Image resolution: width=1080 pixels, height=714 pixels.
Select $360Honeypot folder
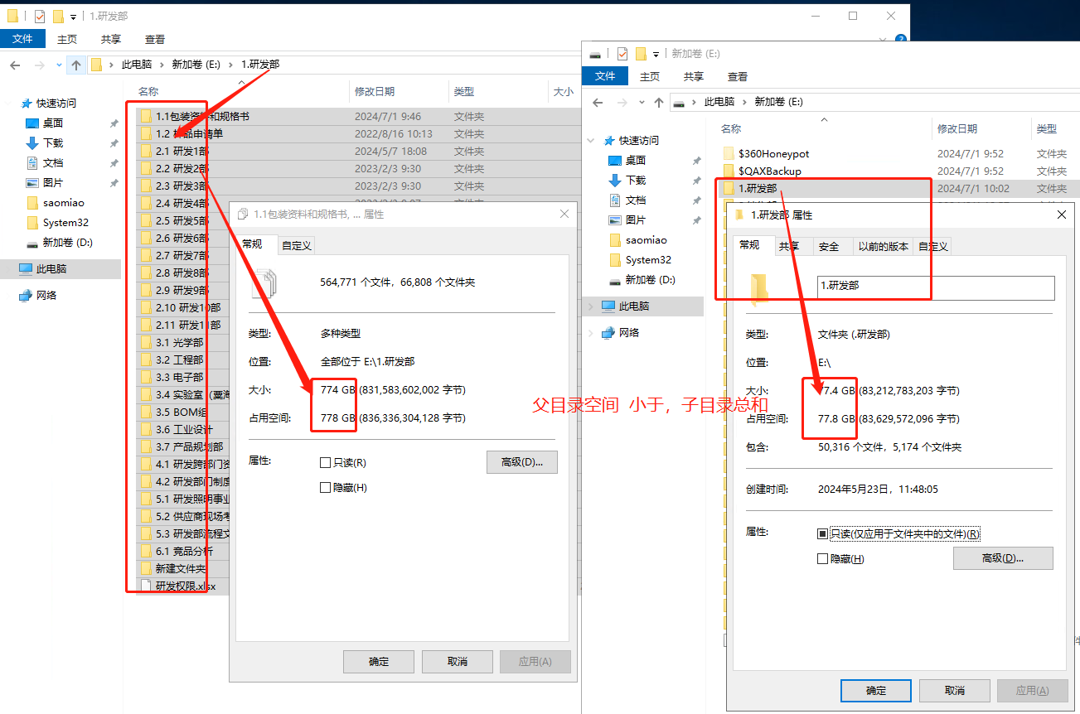click(773, 154)
